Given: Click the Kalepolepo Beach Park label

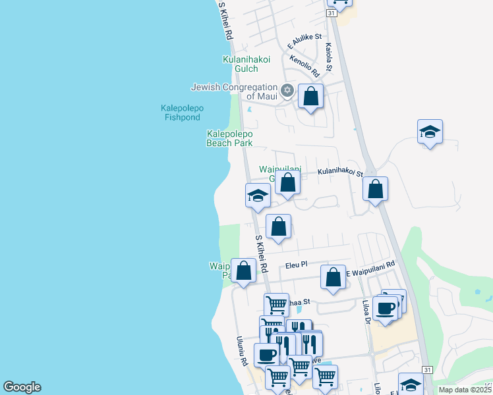Looking at the screenshot, I should point(229,138).
